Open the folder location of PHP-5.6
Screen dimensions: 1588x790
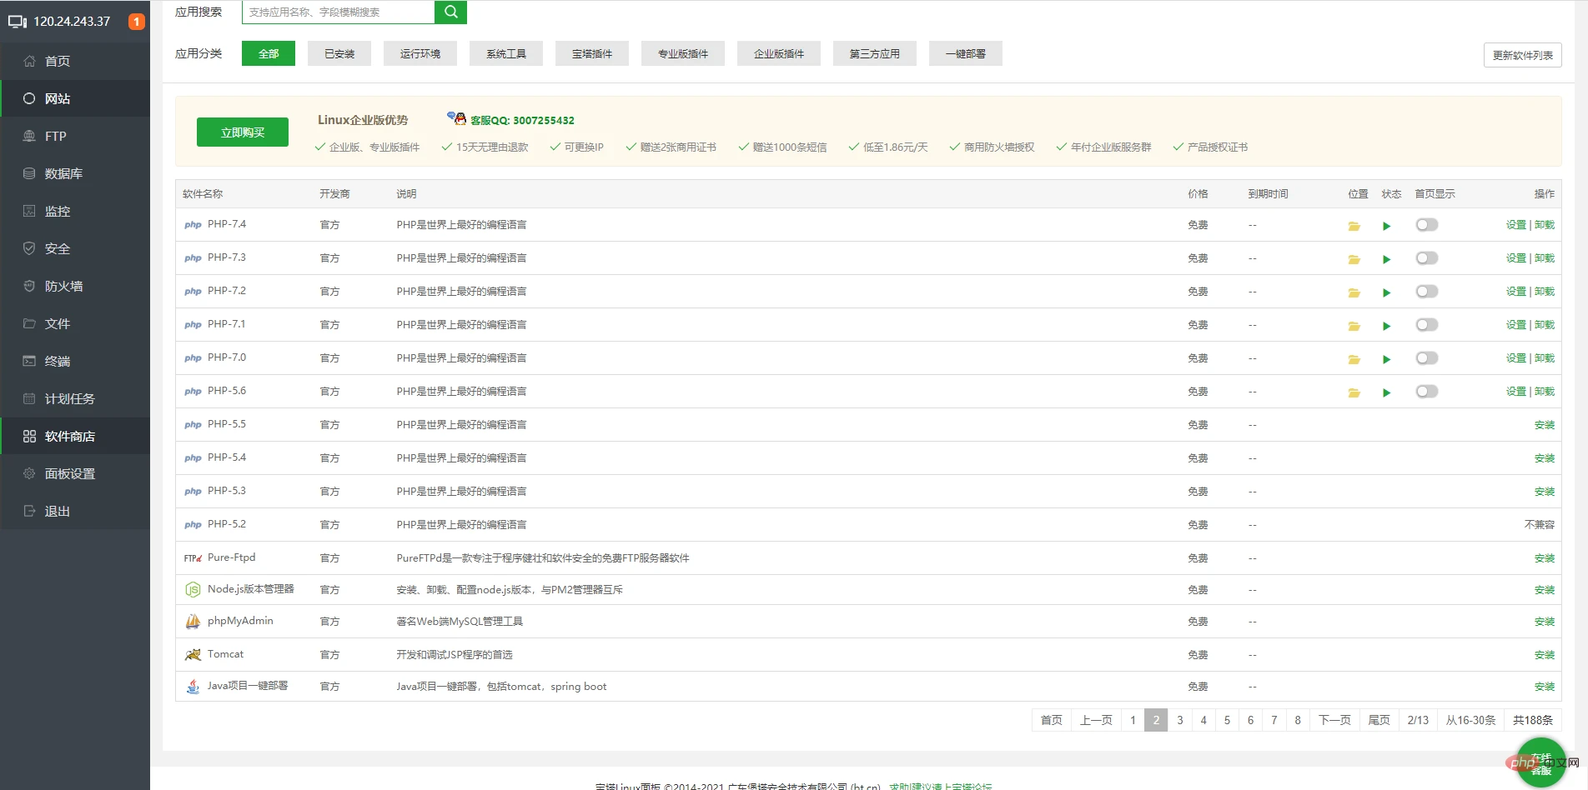point(1354,392)
